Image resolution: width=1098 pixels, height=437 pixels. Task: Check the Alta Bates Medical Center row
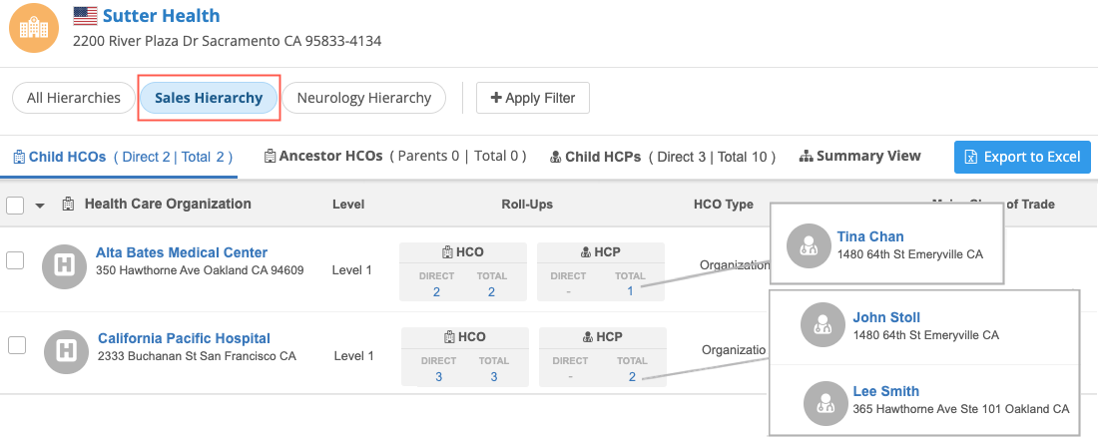tap(15, 260)
